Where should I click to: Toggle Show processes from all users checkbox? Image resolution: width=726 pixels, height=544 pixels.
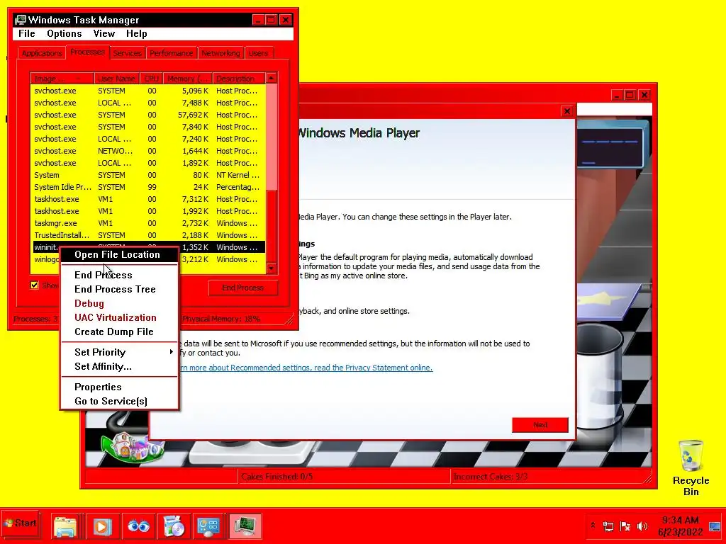[x=34, y=285]
